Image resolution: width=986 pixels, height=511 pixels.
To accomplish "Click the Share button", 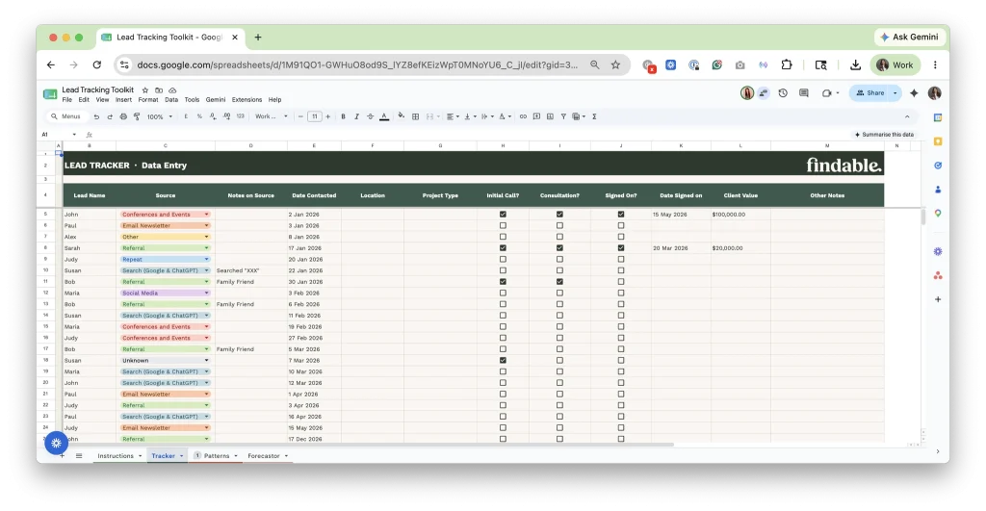I will tap(870, 93).
